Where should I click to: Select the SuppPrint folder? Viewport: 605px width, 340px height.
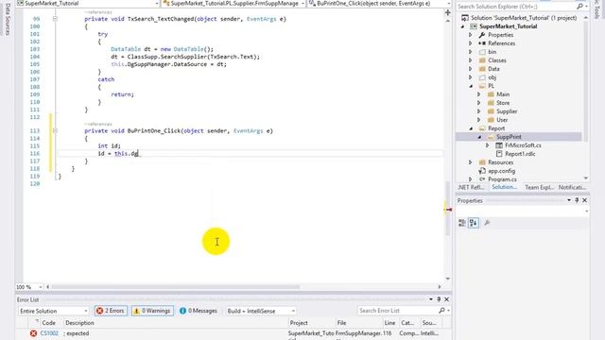point(509,137)
